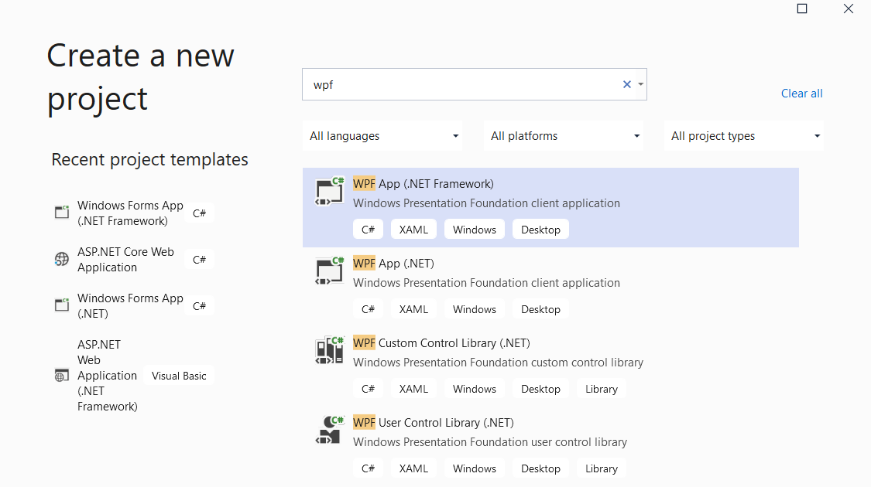Select the Library tag on Custom Control Library
This screenshot has height=487, width=871.
(x=602, y=388)
